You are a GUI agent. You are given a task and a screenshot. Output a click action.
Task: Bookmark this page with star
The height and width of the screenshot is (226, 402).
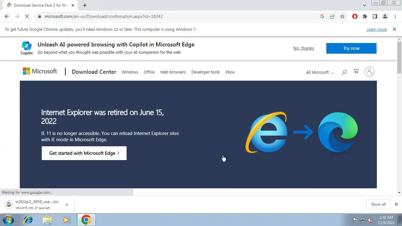coord(342,16)
